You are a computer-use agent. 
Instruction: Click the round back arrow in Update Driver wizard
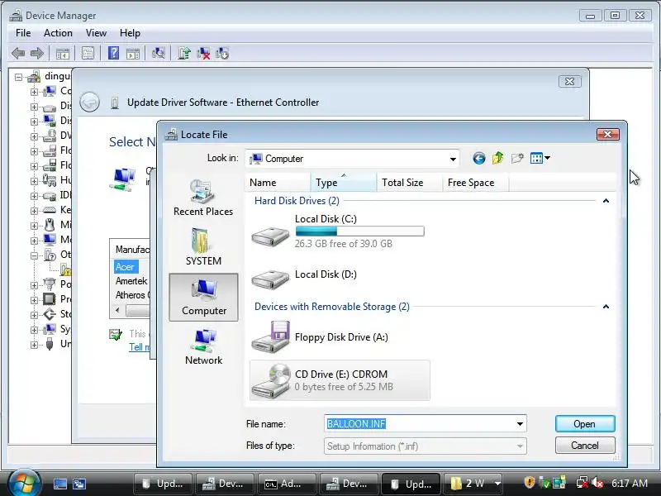tap(89, 102)
